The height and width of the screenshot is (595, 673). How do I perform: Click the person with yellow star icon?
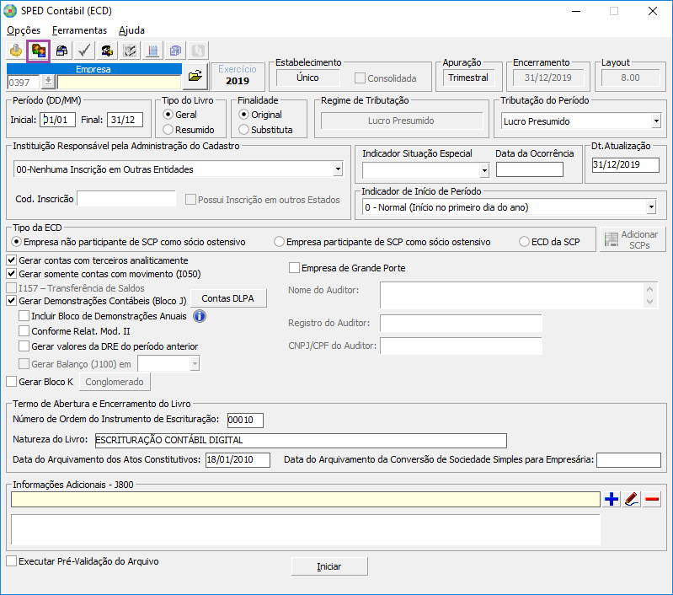tap(107, 51)
